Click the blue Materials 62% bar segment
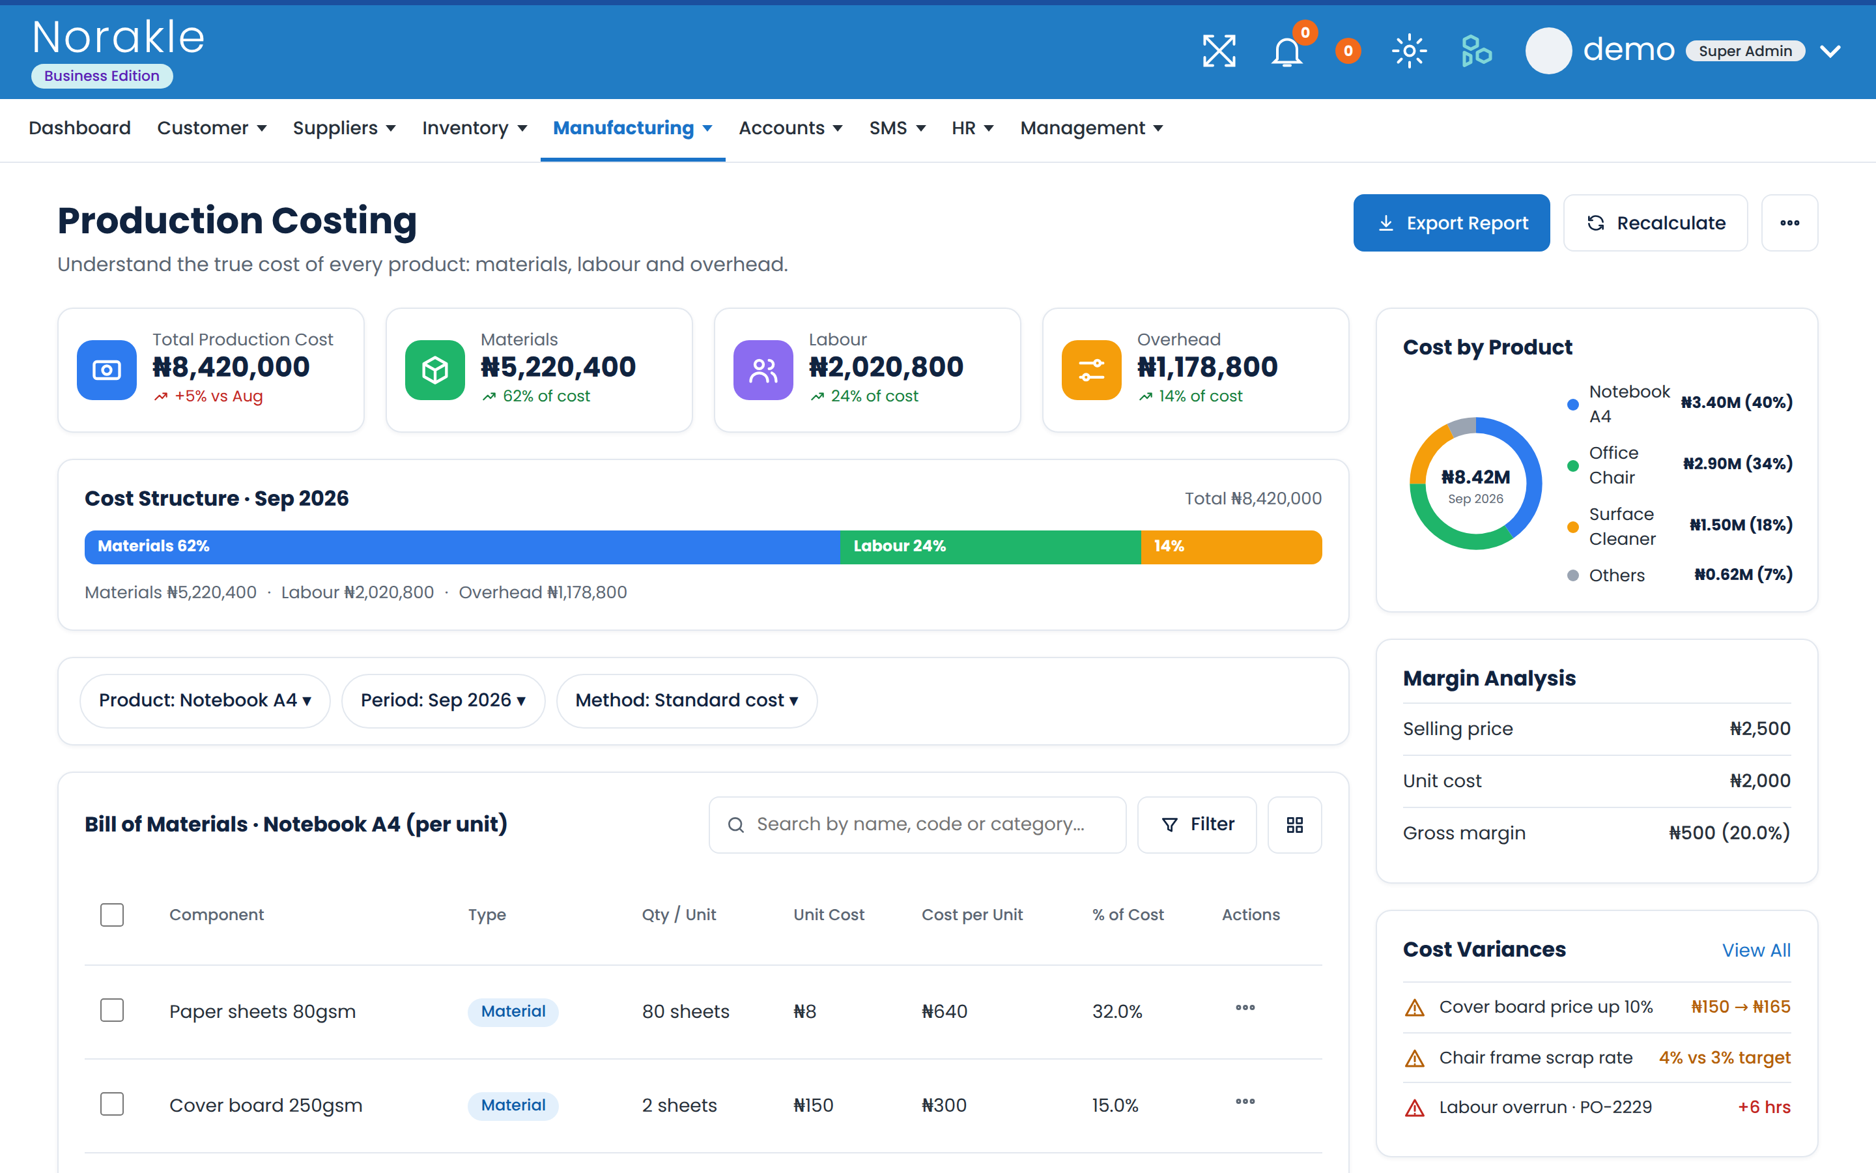This screenshot has width=1876, height=1173. tap(462, 547)
